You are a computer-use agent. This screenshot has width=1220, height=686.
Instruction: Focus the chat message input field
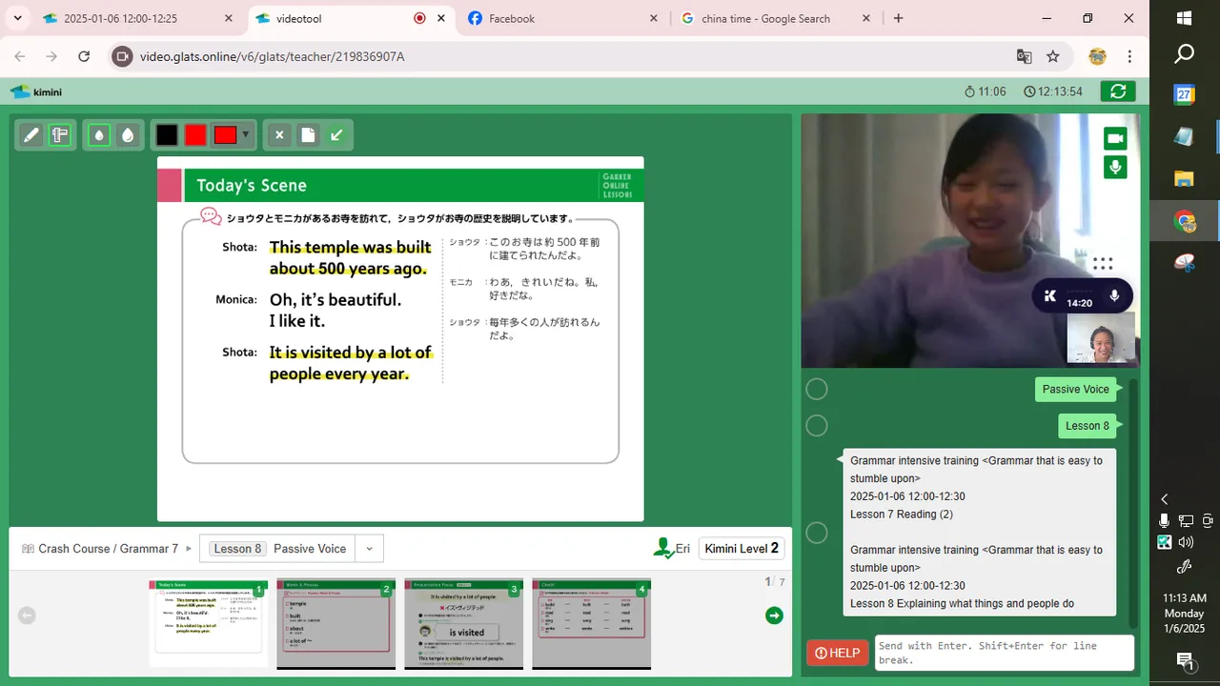click(x=1004, y=653)
